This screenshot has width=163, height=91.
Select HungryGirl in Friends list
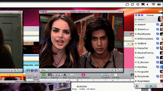[x=143, y=72]
